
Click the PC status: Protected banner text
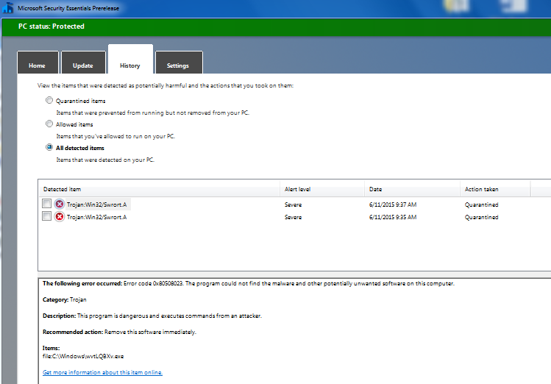(51, 26)
